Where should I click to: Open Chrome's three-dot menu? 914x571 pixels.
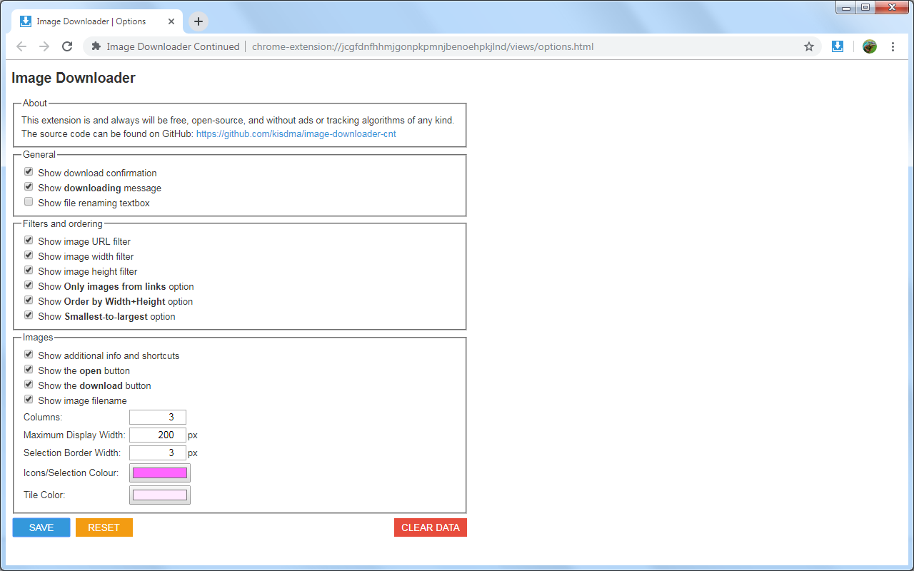tap(893, 46)
